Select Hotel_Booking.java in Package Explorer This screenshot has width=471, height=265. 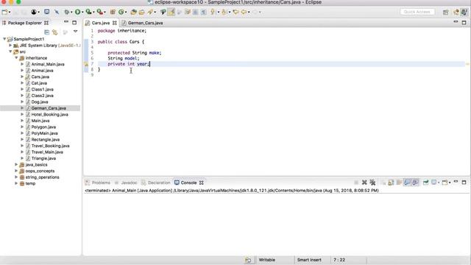[x=49, y=115]
